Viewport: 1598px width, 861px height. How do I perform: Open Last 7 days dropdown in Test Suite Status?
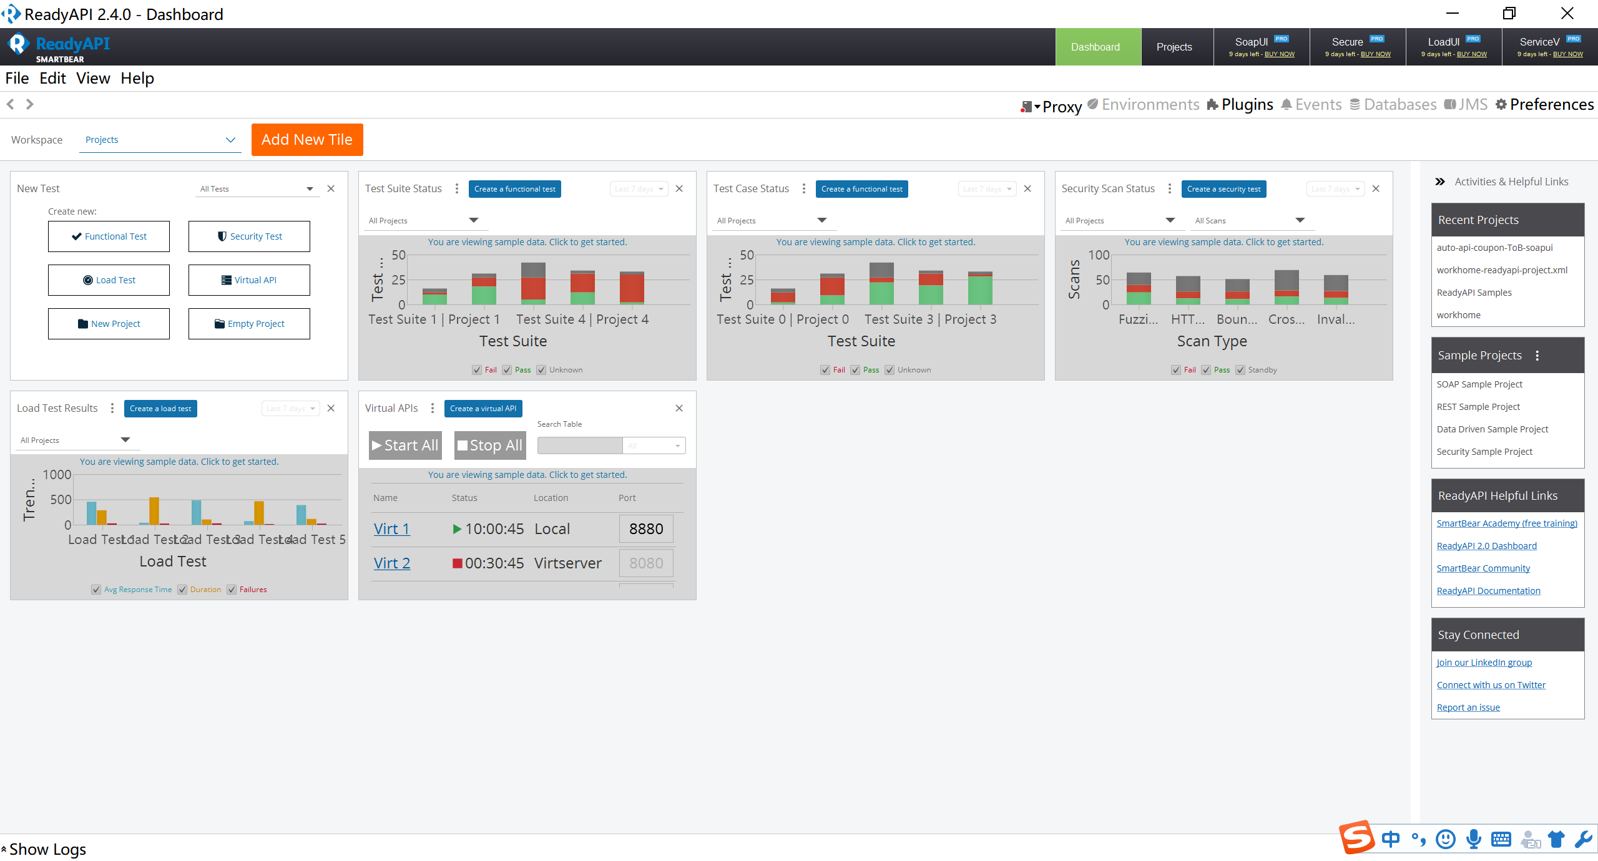639,189
